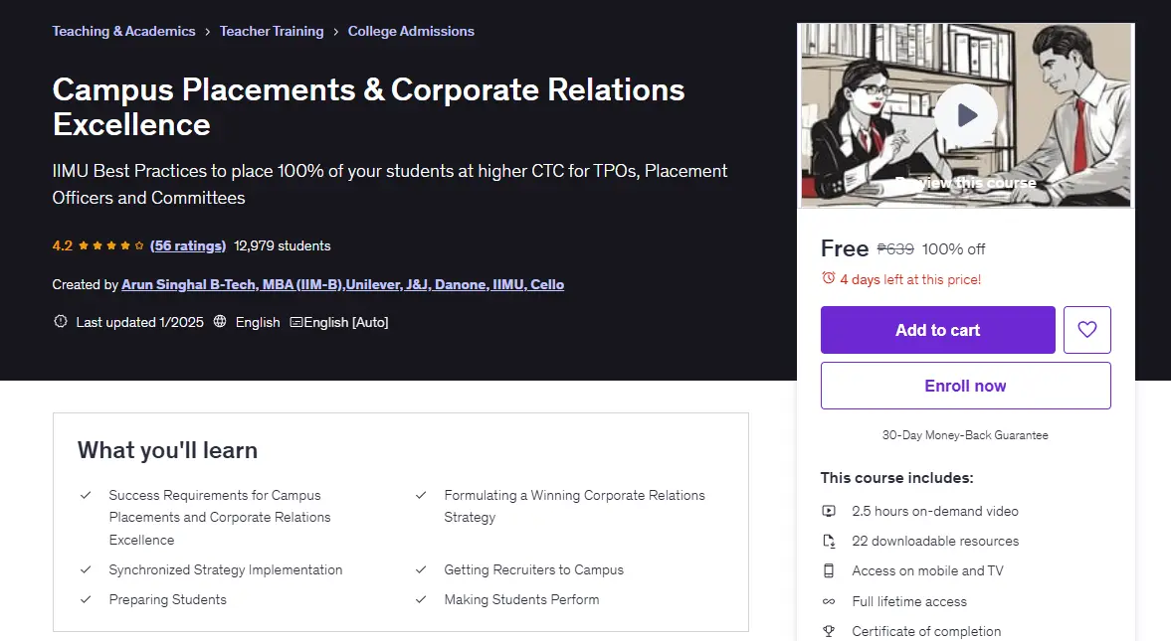Image resolution: width=1171 pixels, height=641 pixels.
Task: Click checkmark beside Getting Recruiters to Campus
Action: click(x=421, y=570)
